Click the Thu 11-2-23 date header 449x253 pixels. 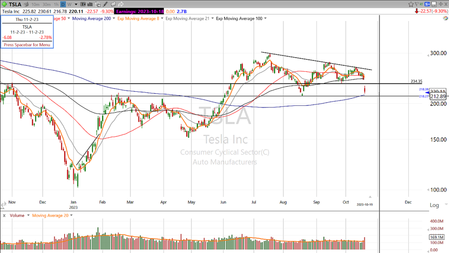27,20
